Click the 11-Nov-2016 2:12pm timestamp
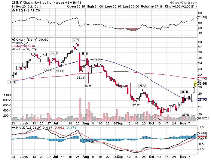211x160 pixels. click(x=26, y=6)
